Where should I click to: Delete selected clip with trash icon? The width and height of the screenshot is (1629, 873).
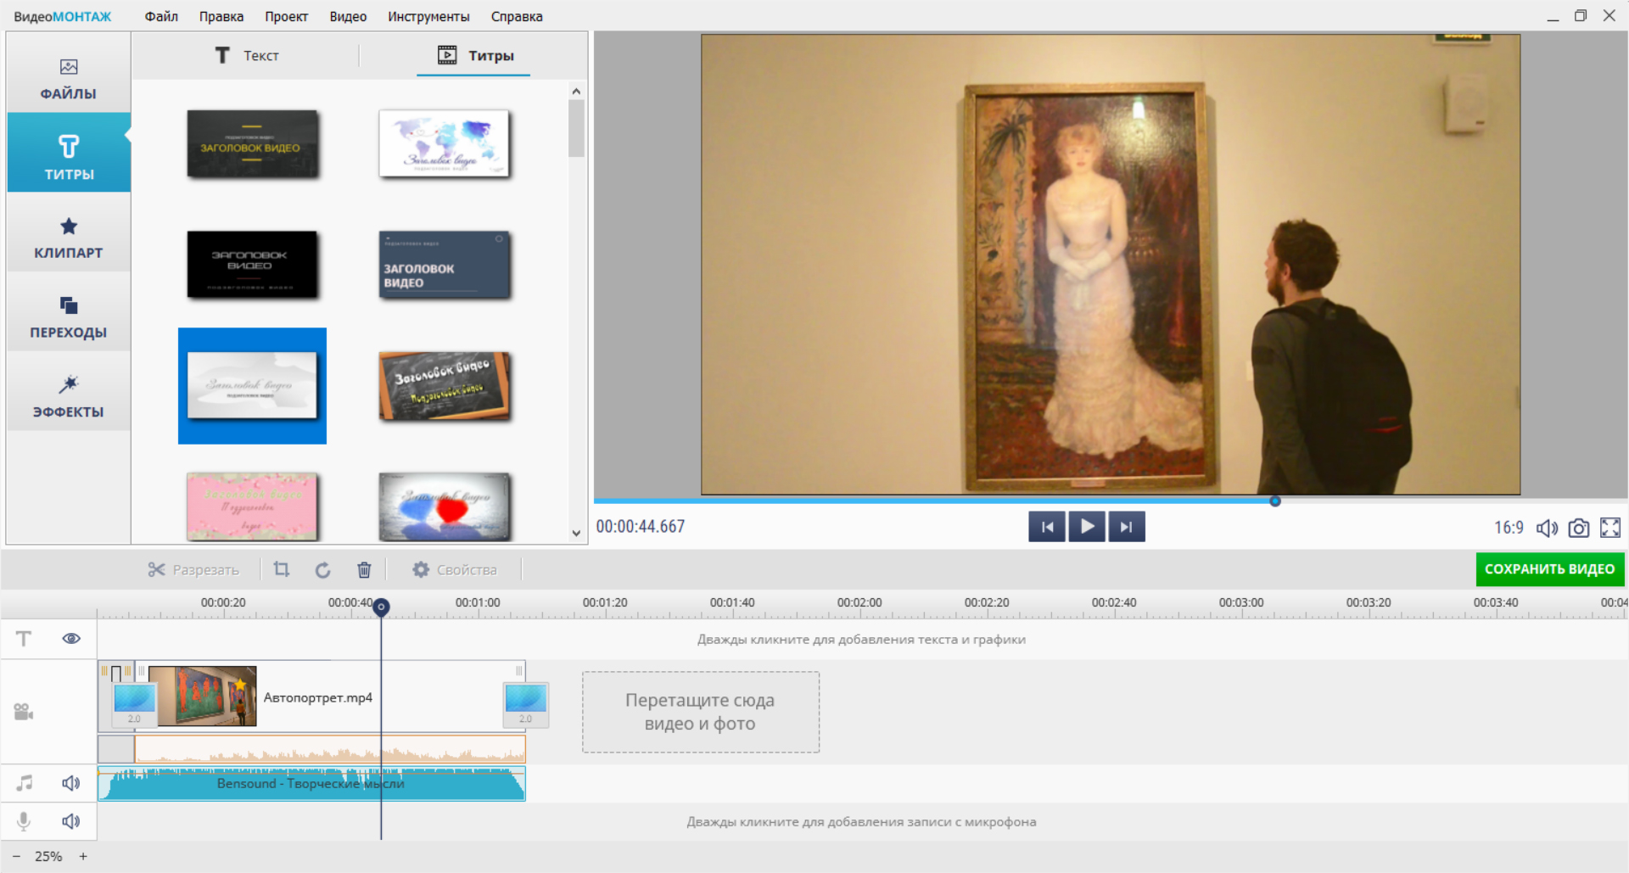click(364, 570)
